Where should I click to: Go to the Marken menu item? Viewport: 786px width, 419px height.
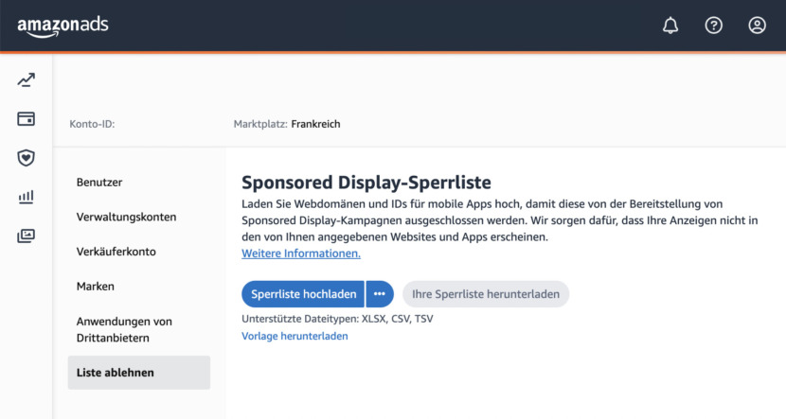click(96, 287)
